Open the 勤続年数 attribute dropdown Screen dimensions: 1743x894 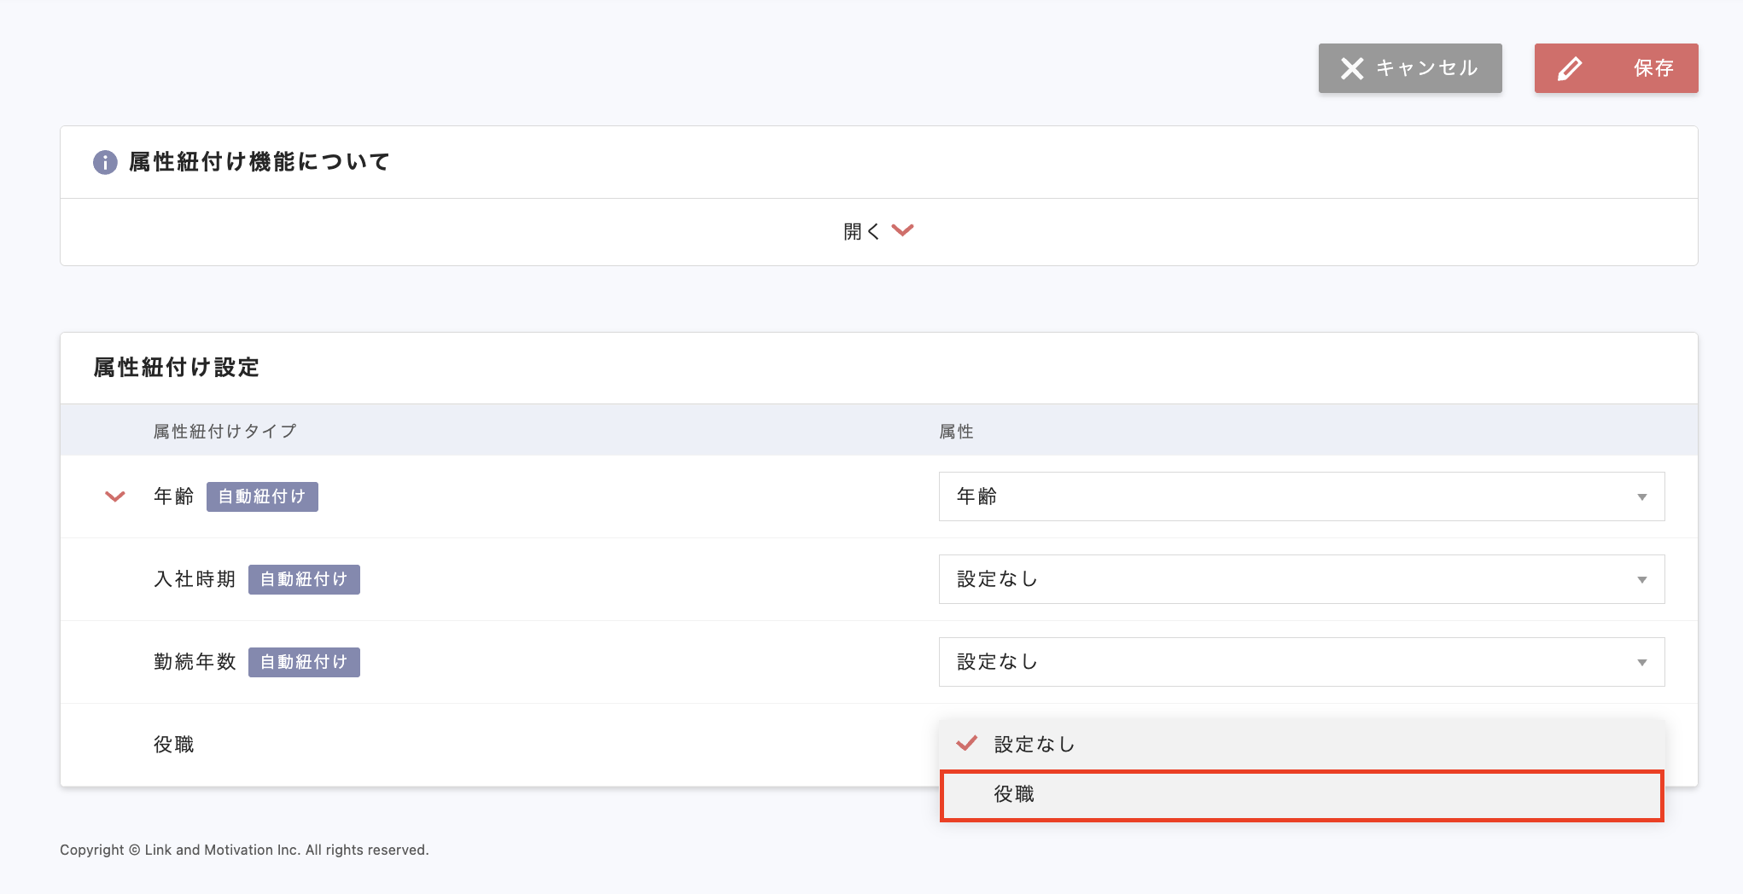coord(1301,662)
